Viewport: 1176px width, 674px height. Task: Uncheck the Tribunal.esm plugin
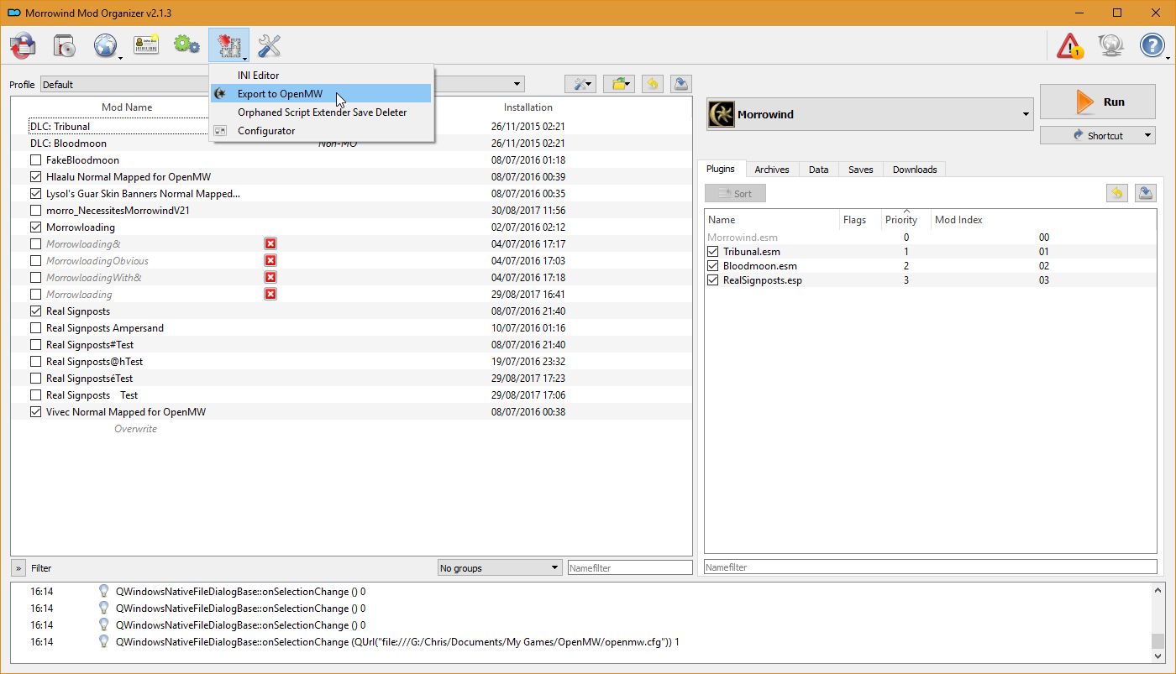pos(713,251)
